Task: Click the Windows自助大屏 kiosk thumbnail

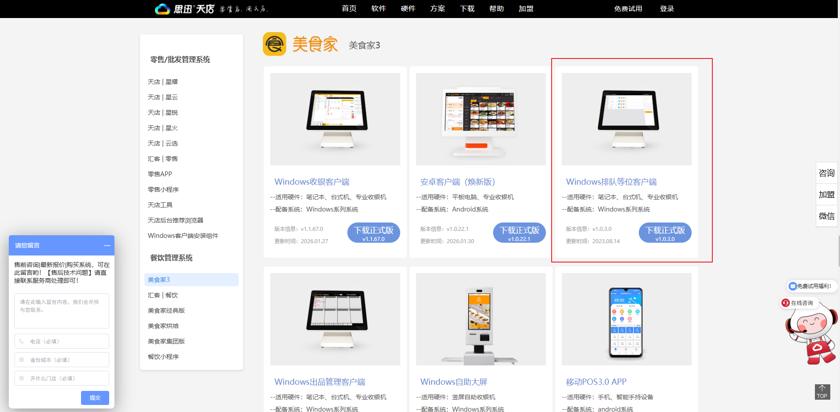Action: click(x=480, y=319)
